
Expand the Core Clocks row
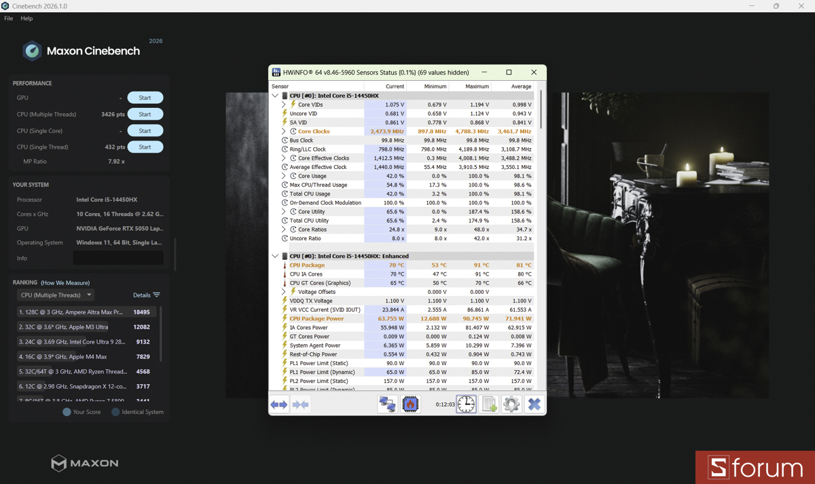[x=284, y=132]
